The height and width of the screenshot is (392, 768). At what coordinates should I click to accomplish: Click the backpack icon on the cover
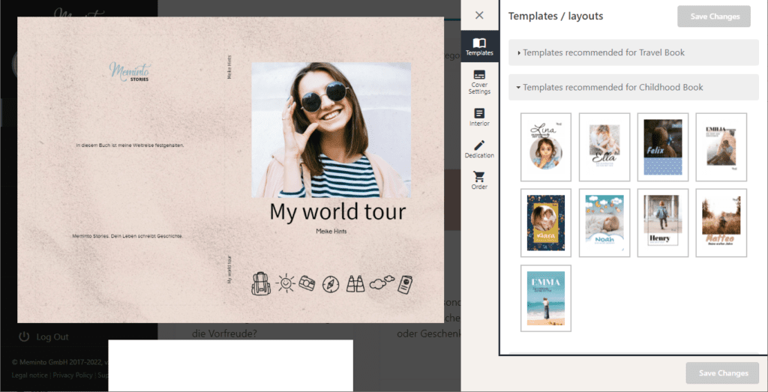click(261, 283)
